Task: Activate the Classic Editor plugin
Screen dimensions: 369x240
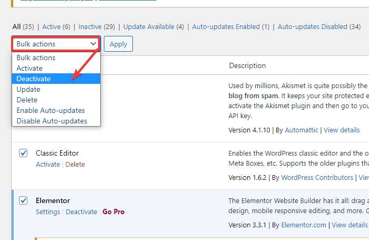Action: [x=48, y=164]
